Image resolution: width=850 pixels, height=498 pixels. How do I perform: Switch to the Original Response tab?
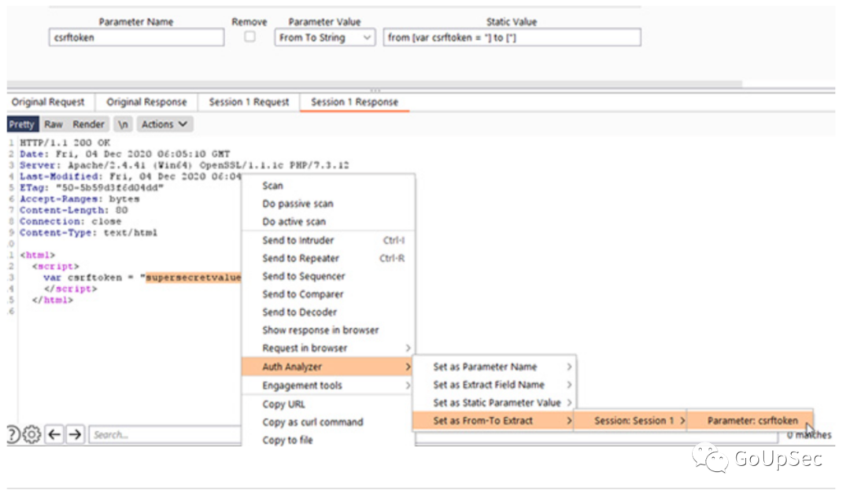(146, 101)
